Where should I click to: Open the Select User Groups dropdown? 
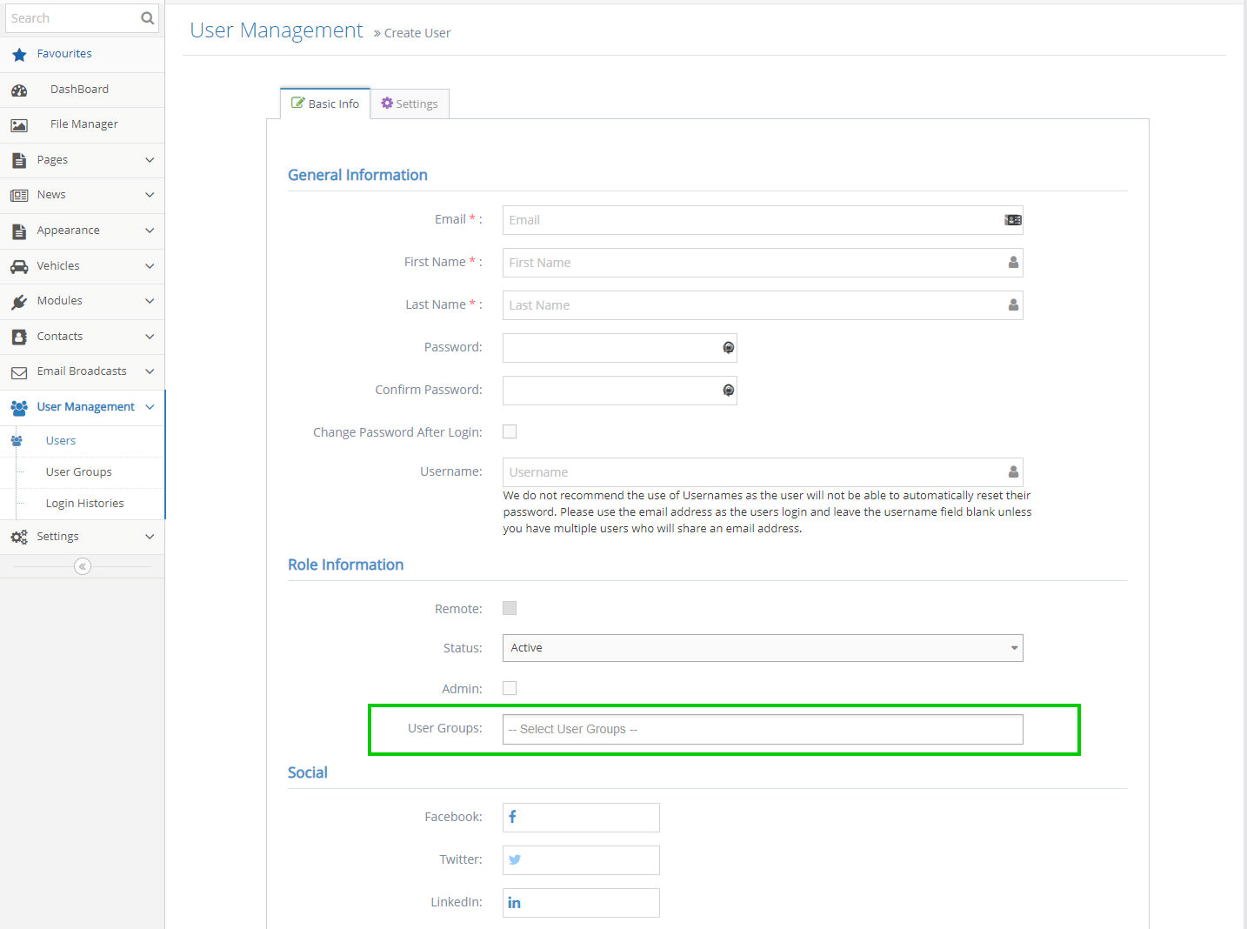pos(762,730)
